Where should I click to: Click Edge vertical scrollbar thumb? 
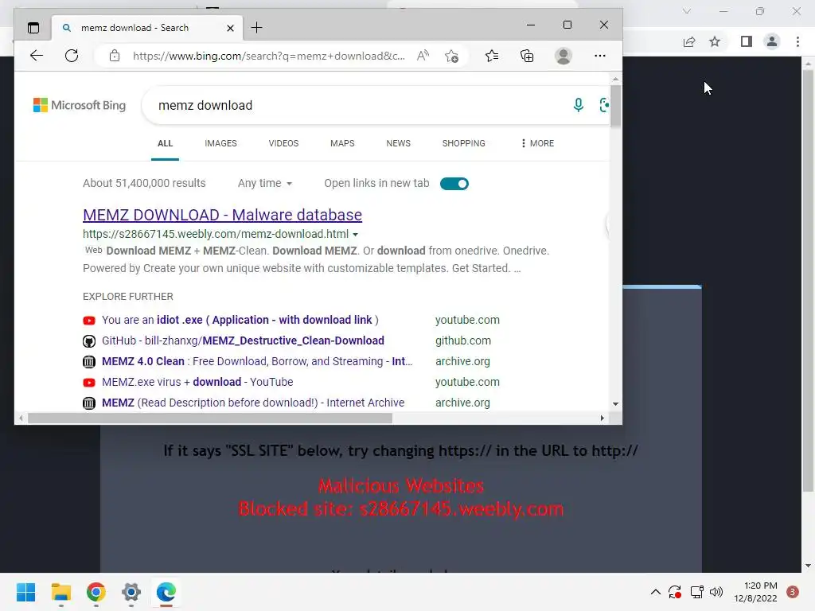(x=615, y=106)
